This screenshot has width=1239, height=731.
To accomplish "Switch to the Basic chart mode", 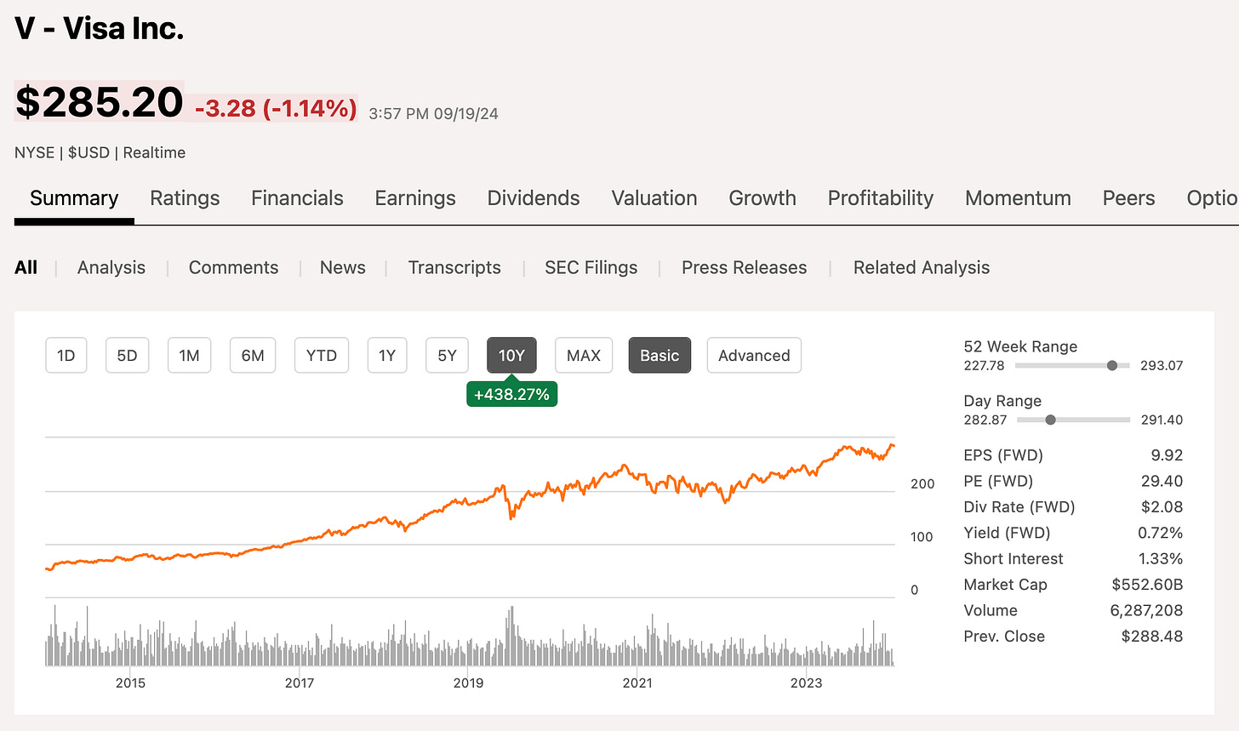I will (x=659, y=356).
